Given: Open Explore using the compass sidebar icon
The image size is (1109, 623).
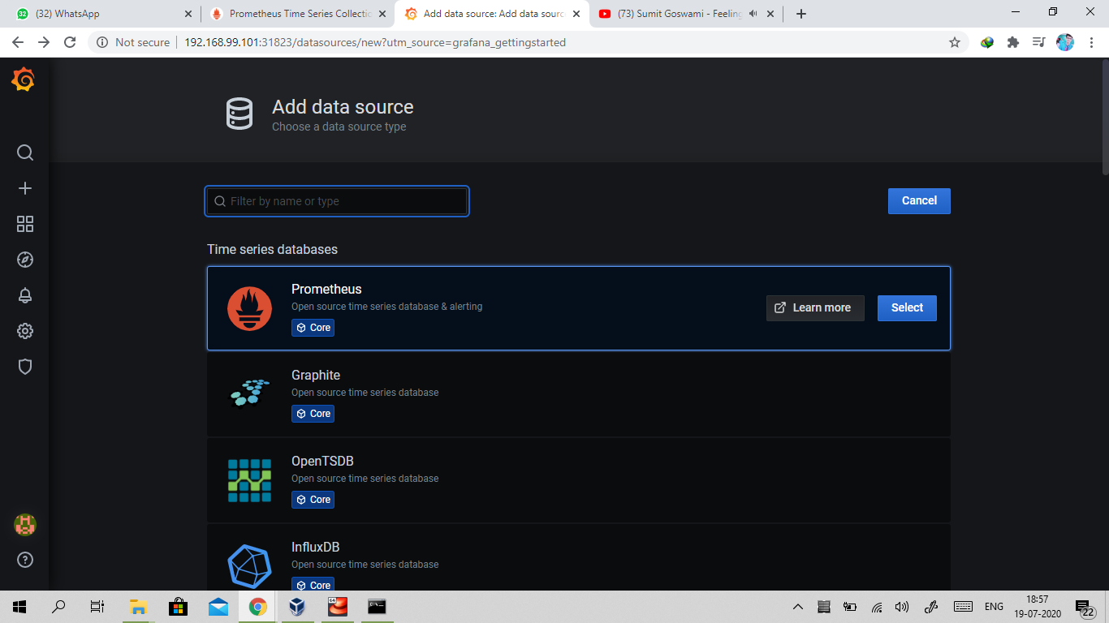Looking at the screenshot, I should 24,260.
